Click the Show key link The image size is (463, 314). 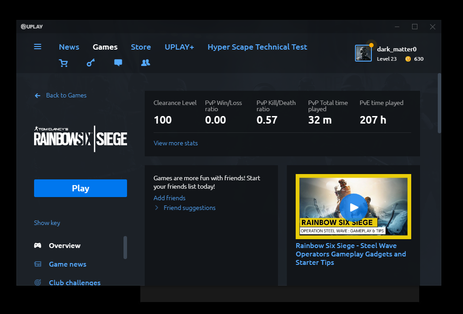pos(47,223)
